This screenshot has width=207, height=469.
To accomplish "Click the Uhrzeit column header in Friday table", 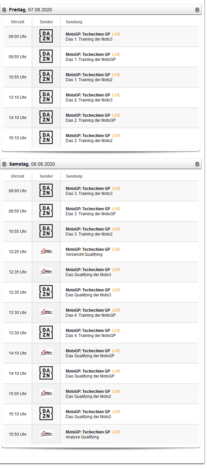I will tap(18, 22).
